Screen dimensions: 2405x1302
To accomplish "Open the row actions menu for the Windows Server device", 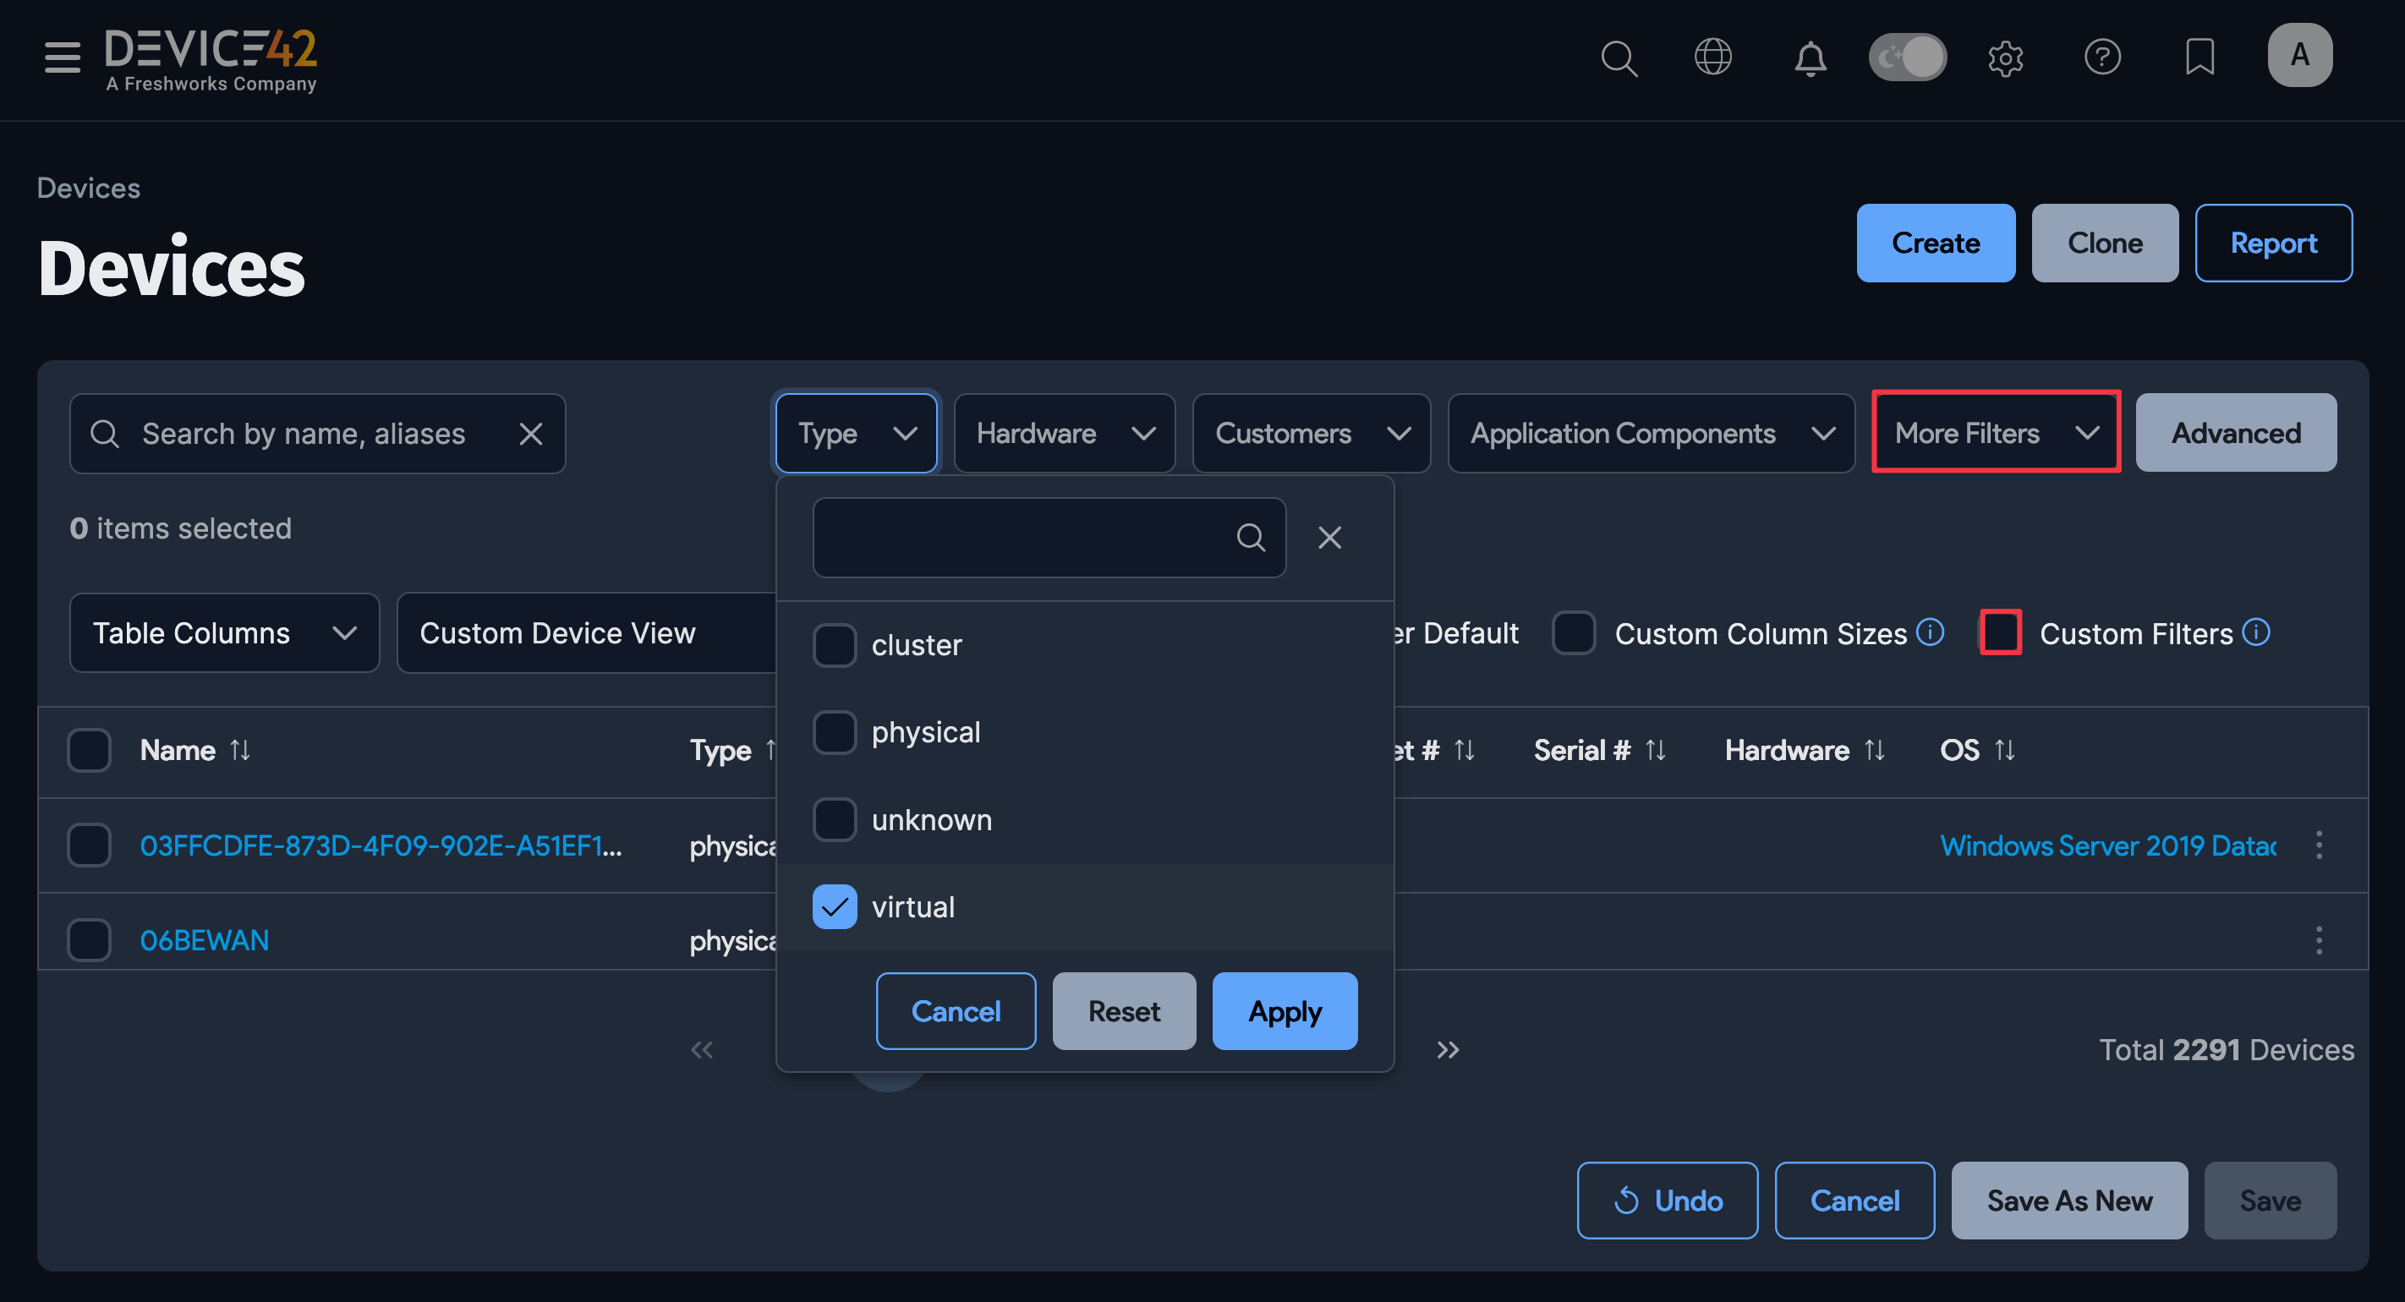I will pyautogui.click(x=2320, y=845).
